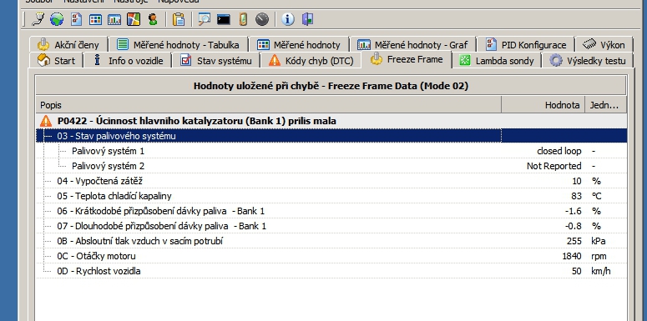Click the bar chart toolbar icon
This screenshot has height=321, width=647.
tap(114, 19)
